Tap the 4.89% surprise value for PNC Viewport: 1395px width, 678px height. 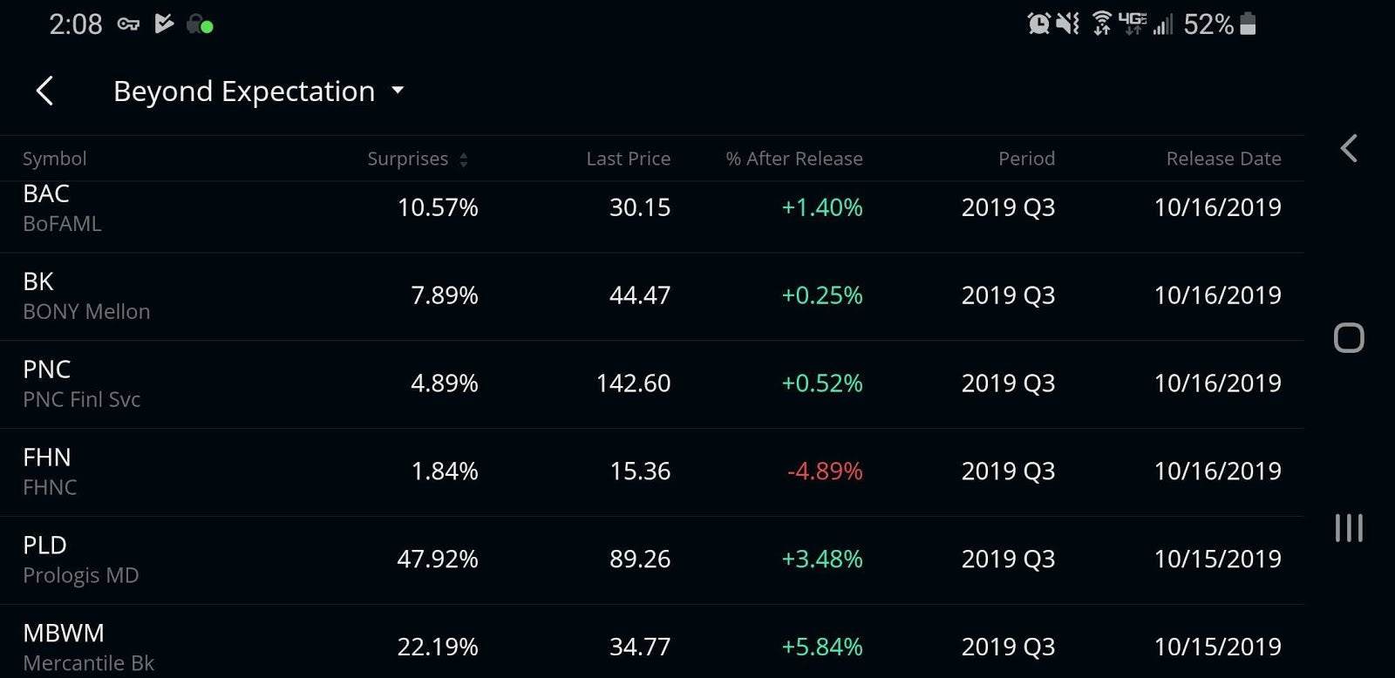(445, 383)
